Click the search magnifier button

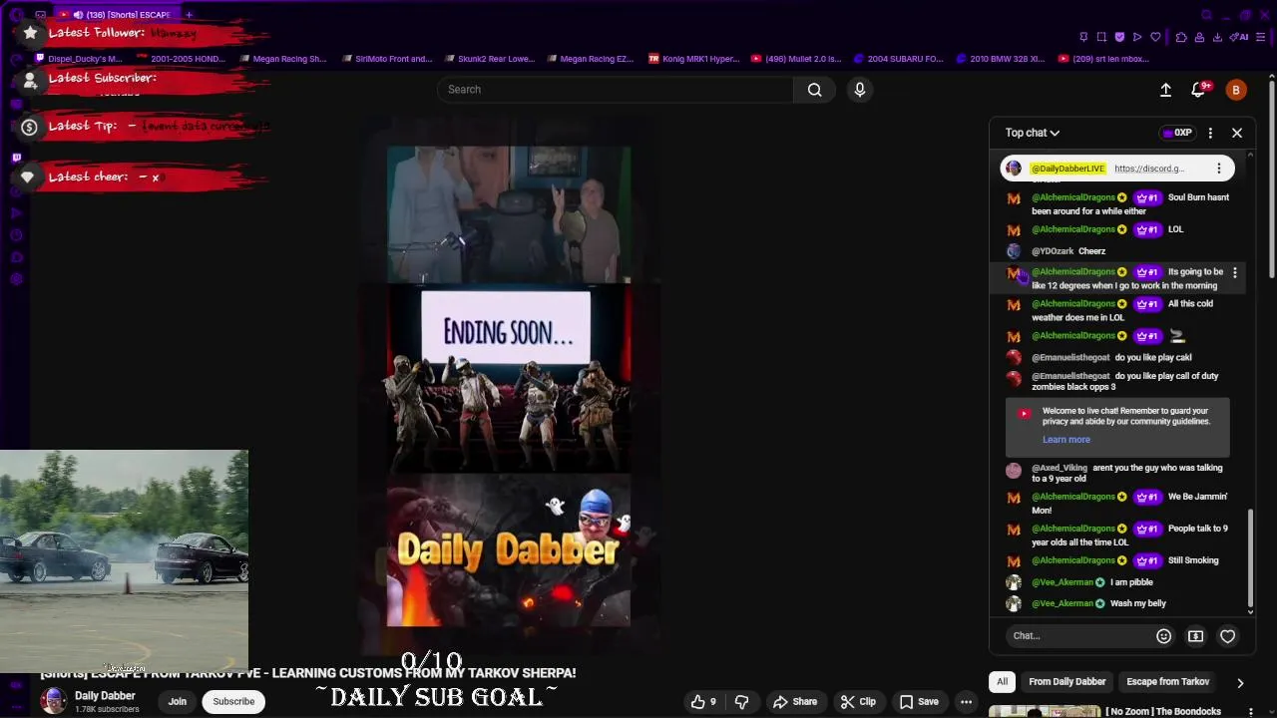point(815,90)
